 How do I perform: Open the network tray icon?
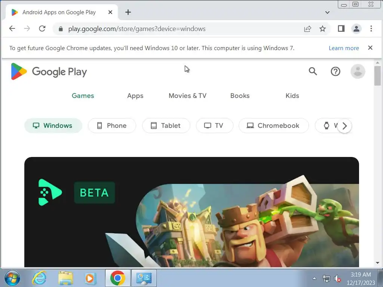pos(326,278)
